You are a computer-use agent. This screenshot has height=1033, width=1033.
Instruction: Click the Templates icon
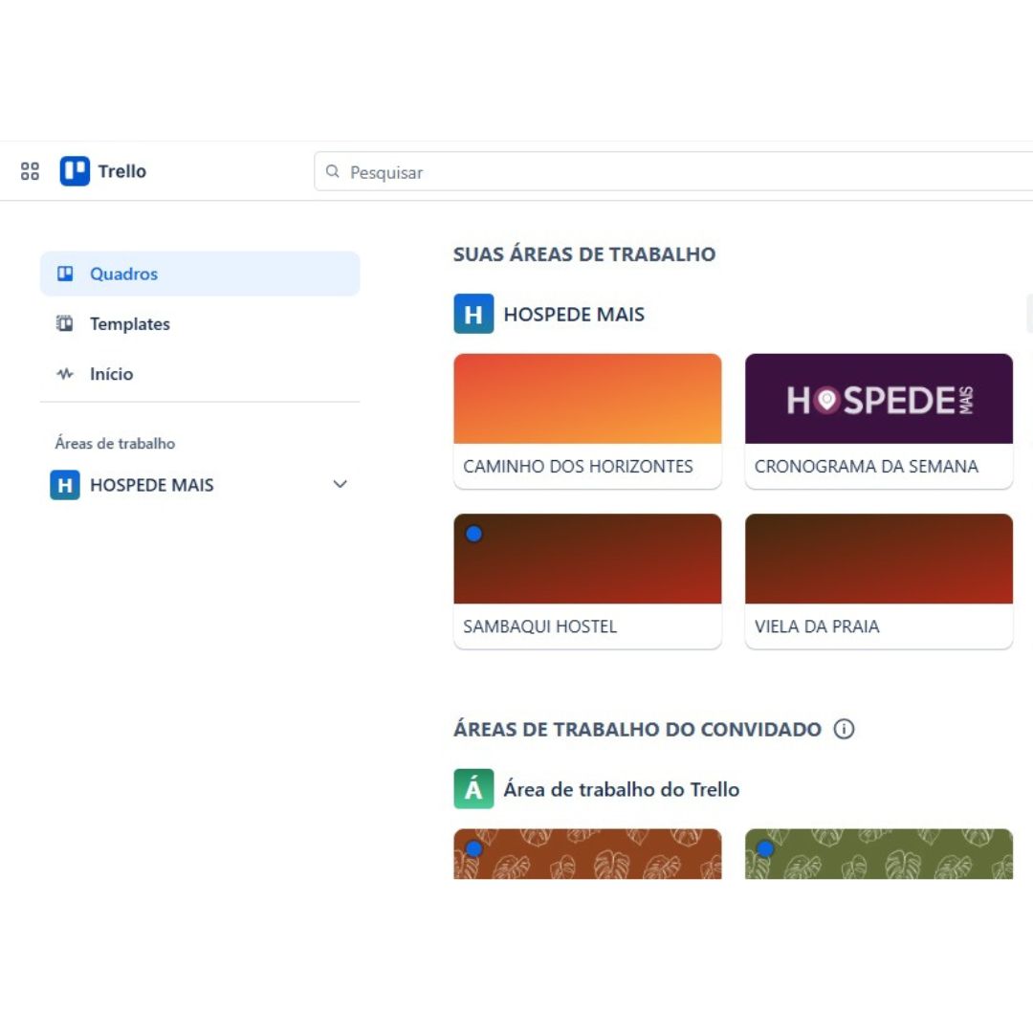65,323
